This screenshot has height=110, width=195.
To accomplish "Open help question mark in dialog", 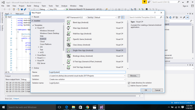I will 155,13.
